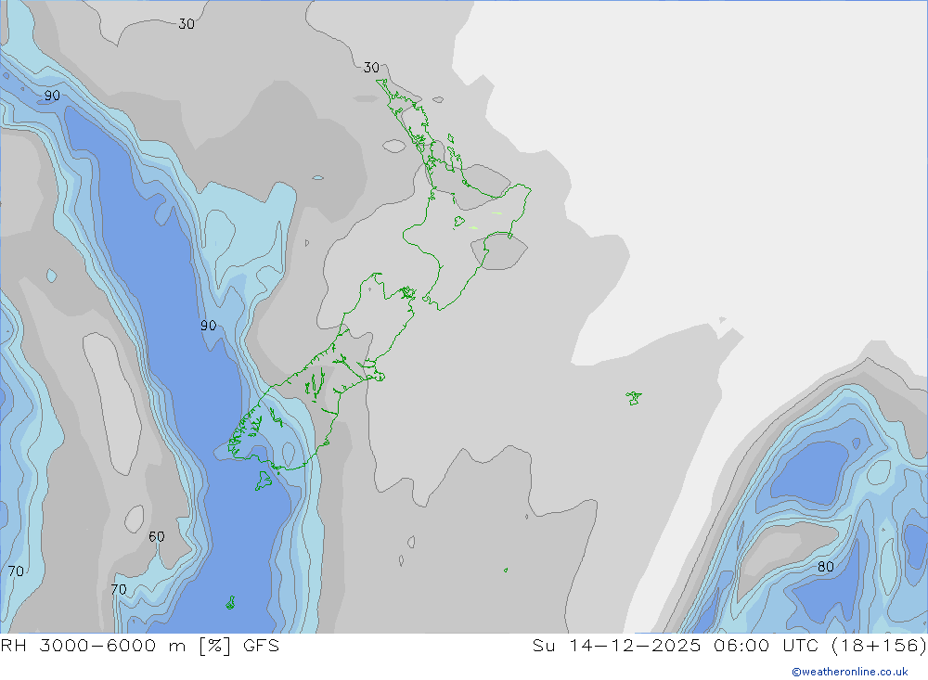Image resolution: width=928 pixels, height=680 pixels.
Task: Pick the 80 contour label
Action: point(826,567)
